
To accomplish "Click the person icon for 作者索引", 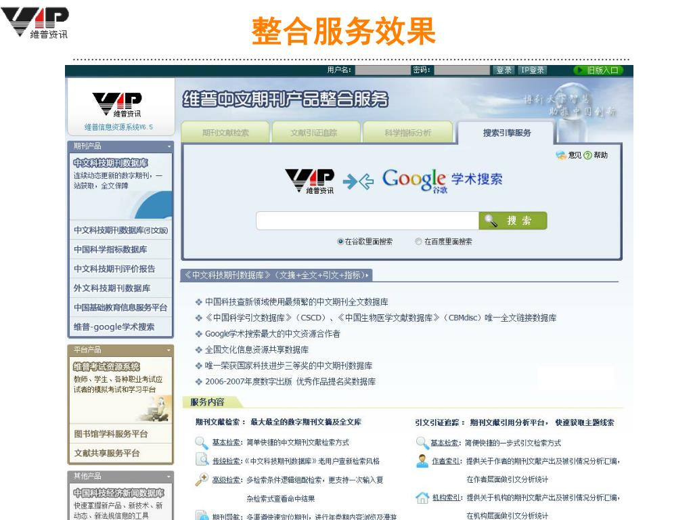I will [x=422, y=460].
